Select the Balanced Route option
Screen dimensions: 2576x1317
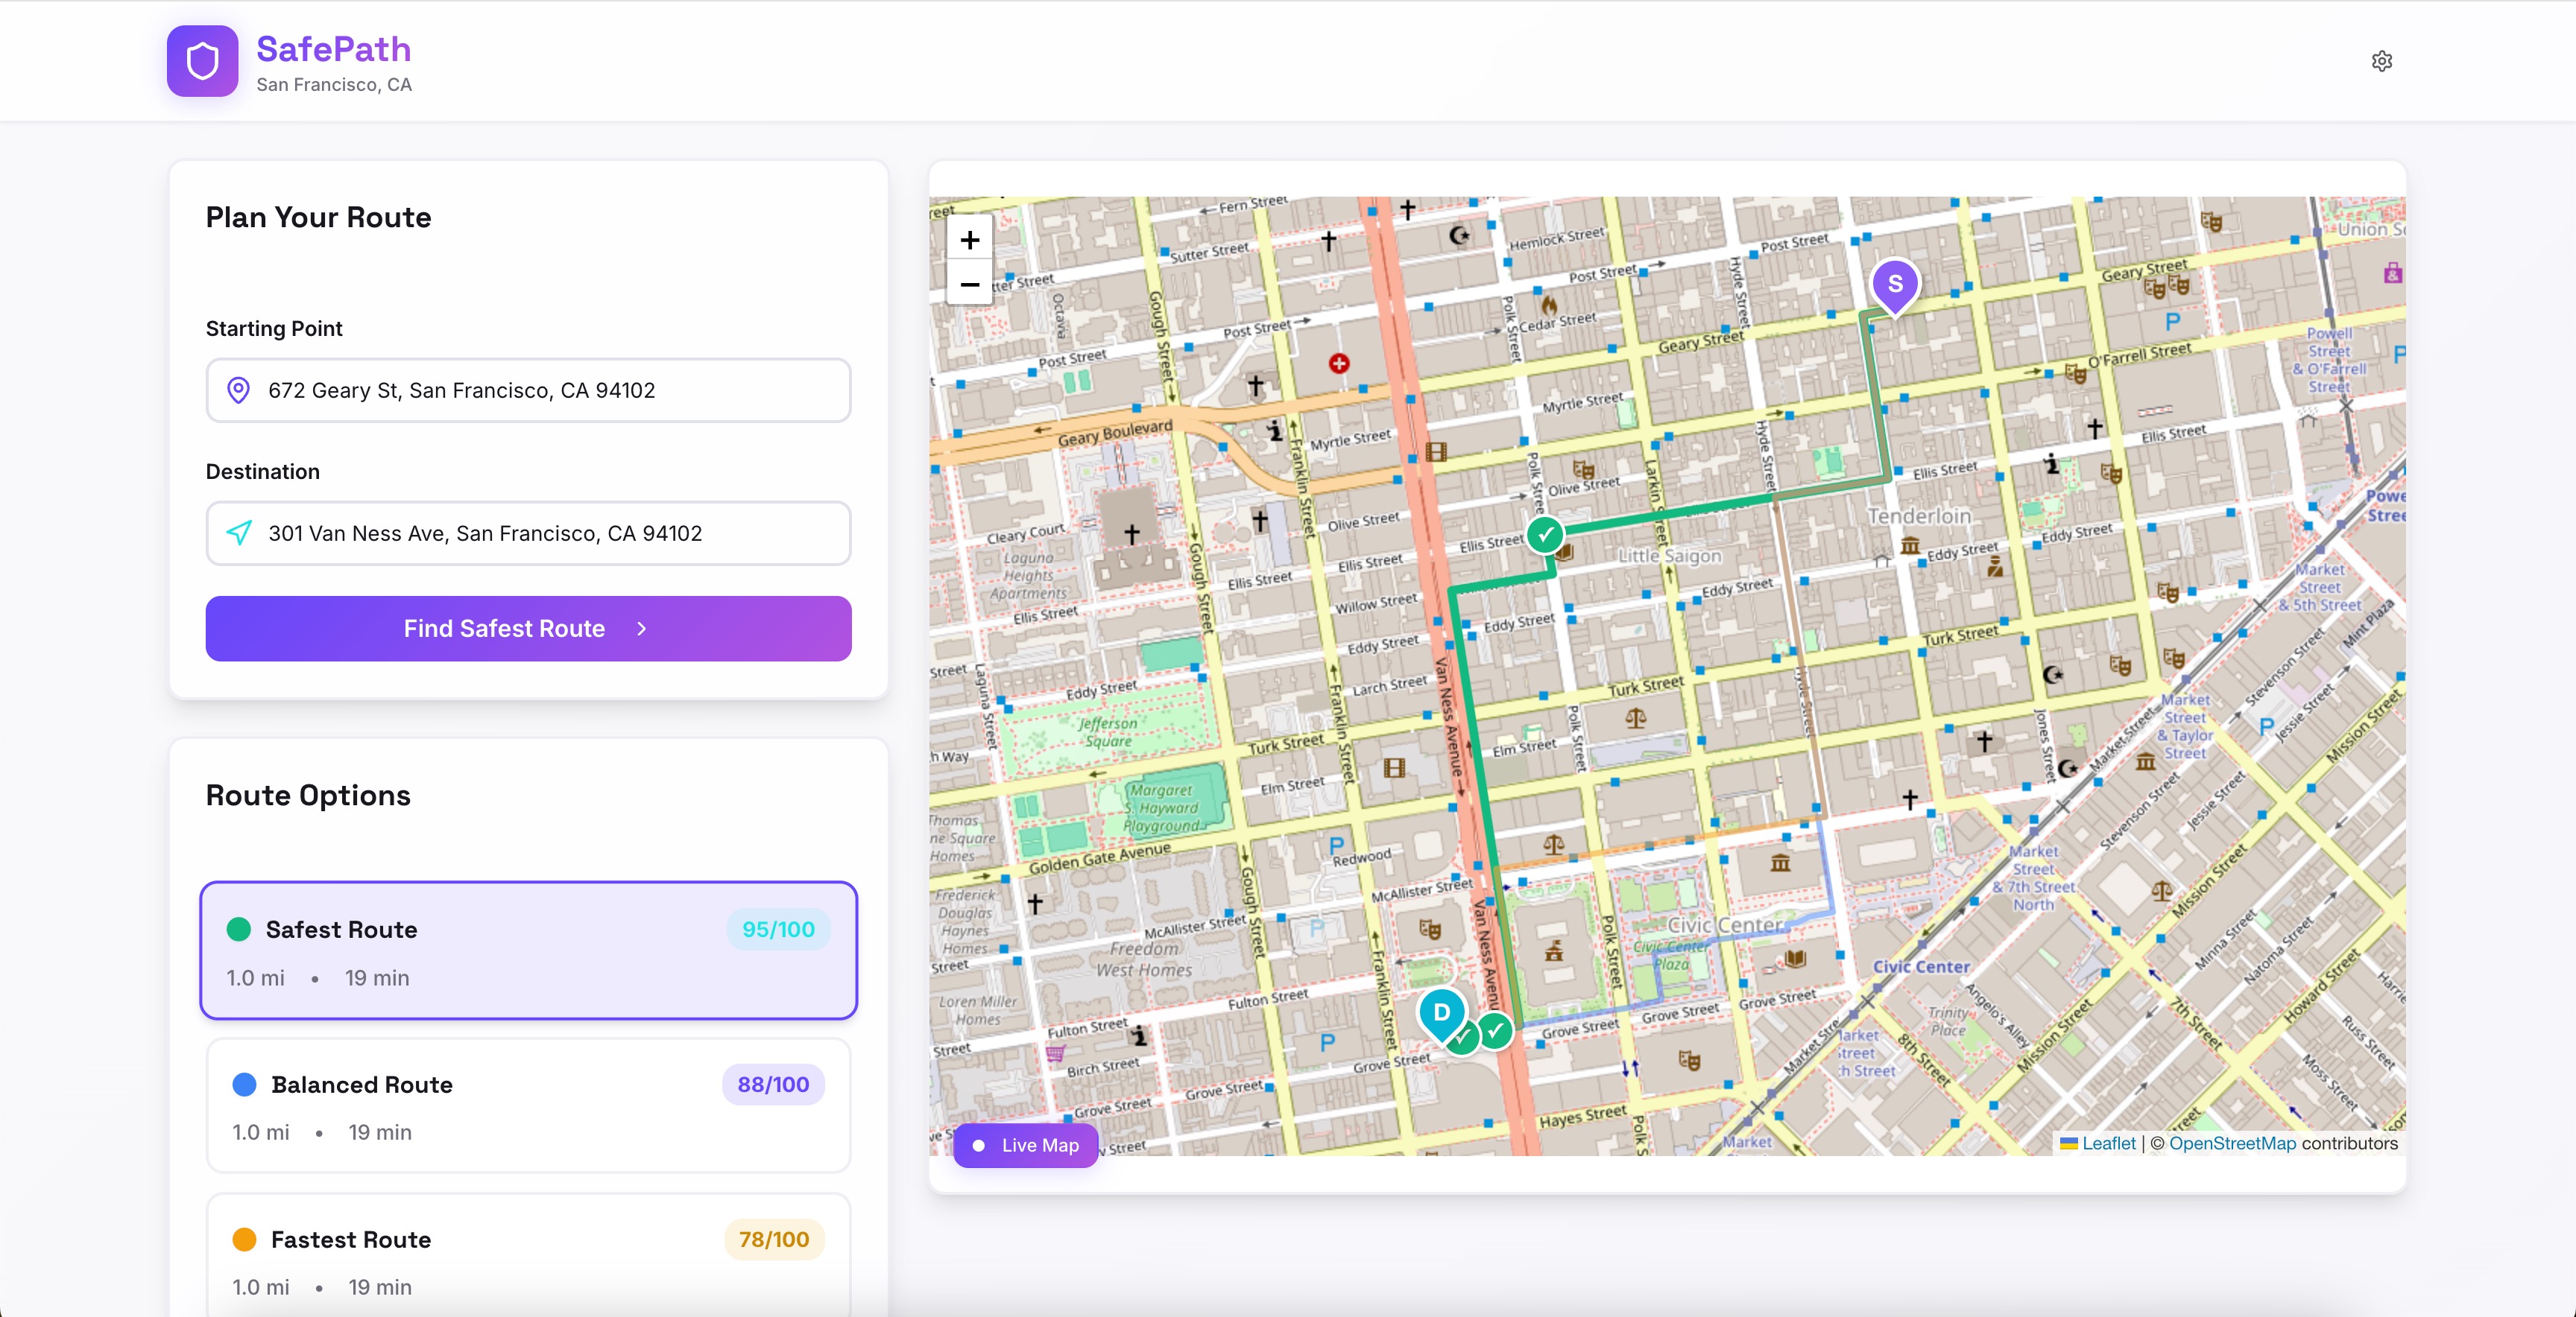(x=528, y=1105)
